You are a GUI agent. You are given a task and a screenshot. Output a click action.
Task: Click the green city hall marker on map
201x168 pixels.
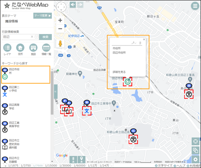(128, 82)
